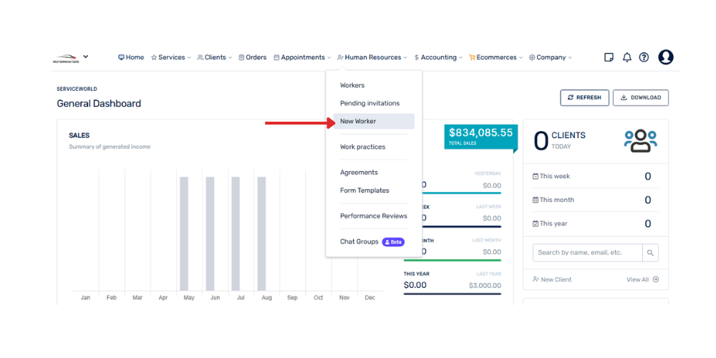The height and width of the screenshot is (358, 716).
Task: Click the clients group icon
Action: tap(640, 141)
